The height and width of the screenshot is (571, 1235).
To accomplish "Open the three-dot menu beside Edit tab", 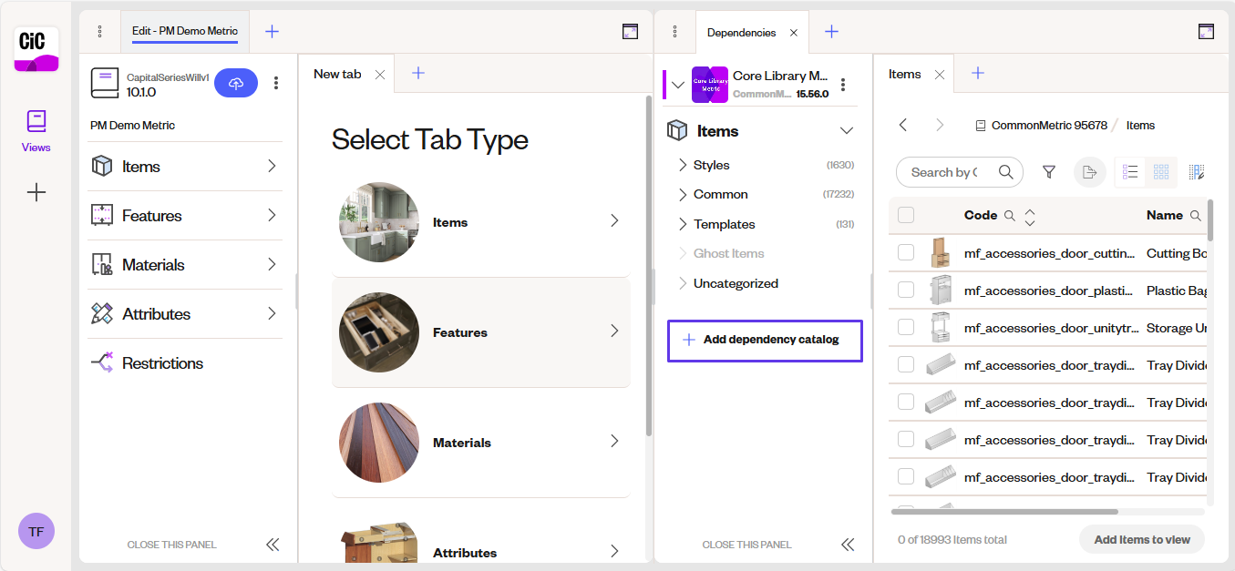I will [x=99, y=32].
